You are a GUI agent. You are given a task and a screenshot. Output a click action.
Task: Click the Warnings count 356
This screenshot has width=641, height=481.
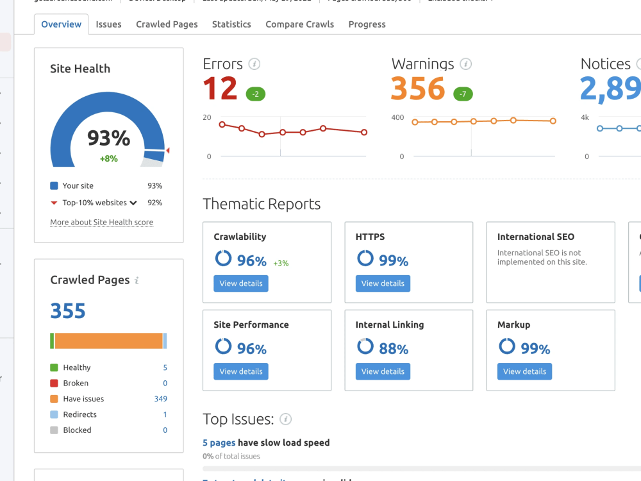(x=418, y=89)
